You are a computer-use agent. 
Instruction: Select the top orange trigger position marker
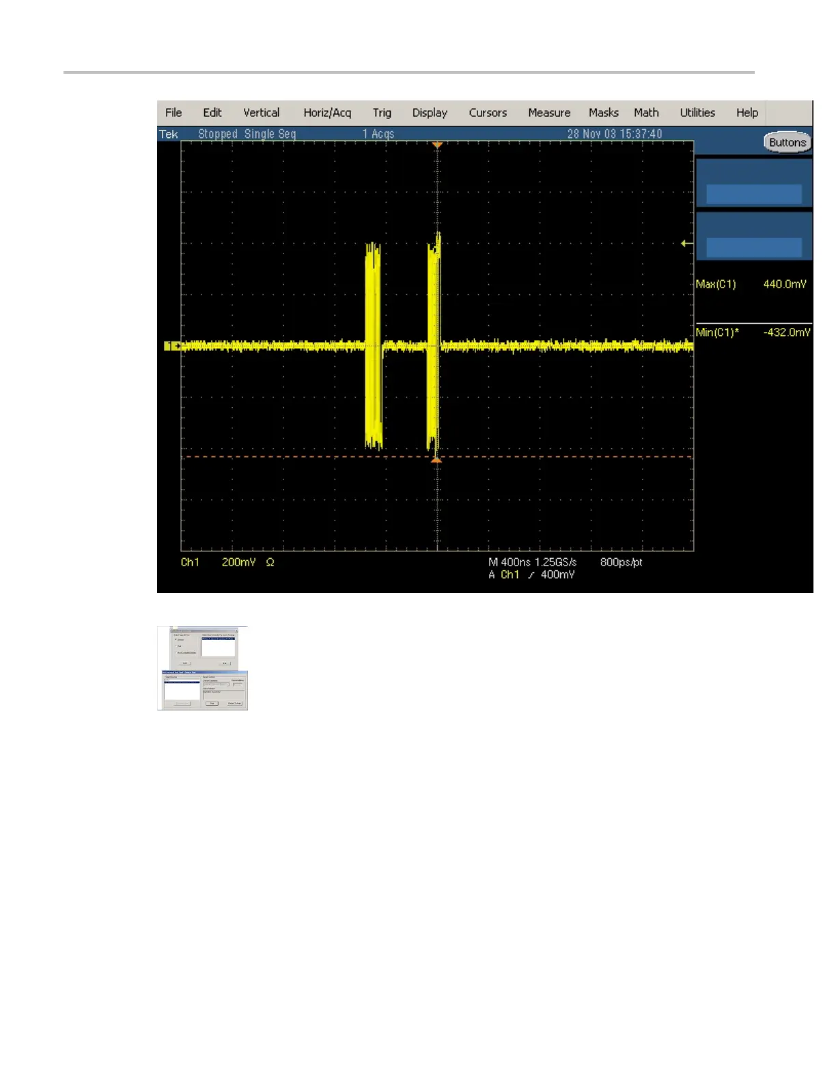(x=437, y=145)
